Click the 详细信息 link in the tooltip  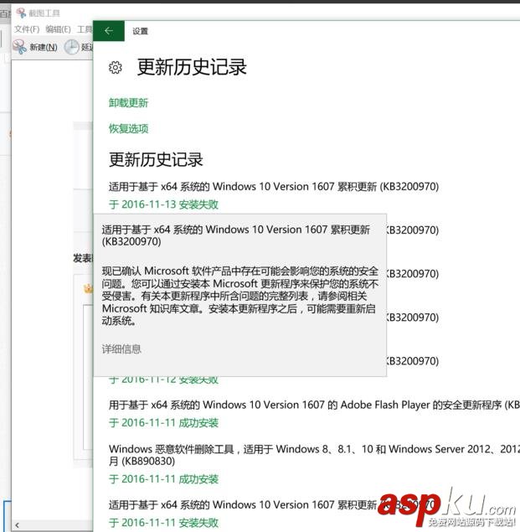(121, 349)
